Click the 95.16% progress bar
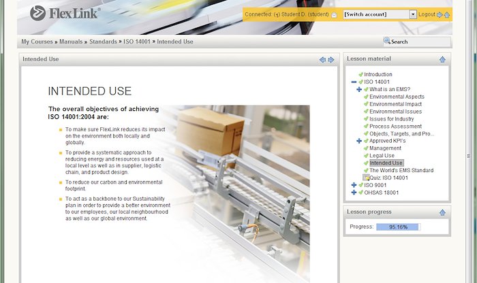Image resolution: width=477 pixels, height=283 pixels. pos(398,227)
